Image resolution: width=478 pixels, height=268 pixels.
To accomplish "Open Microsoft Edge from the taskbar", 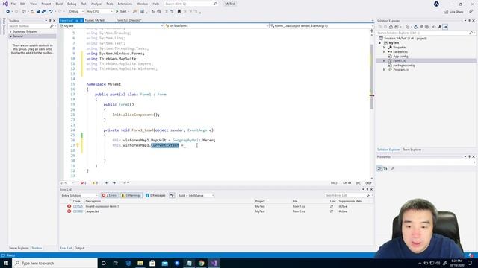I will (x=128, y=263).
